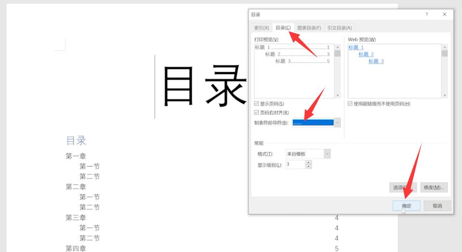Click the blue 目录 heading in document

(x=76, y=140)
